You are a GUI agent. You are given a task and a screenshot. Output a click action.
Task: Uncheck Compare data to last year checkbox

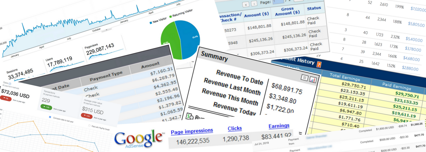click(50, 117)
